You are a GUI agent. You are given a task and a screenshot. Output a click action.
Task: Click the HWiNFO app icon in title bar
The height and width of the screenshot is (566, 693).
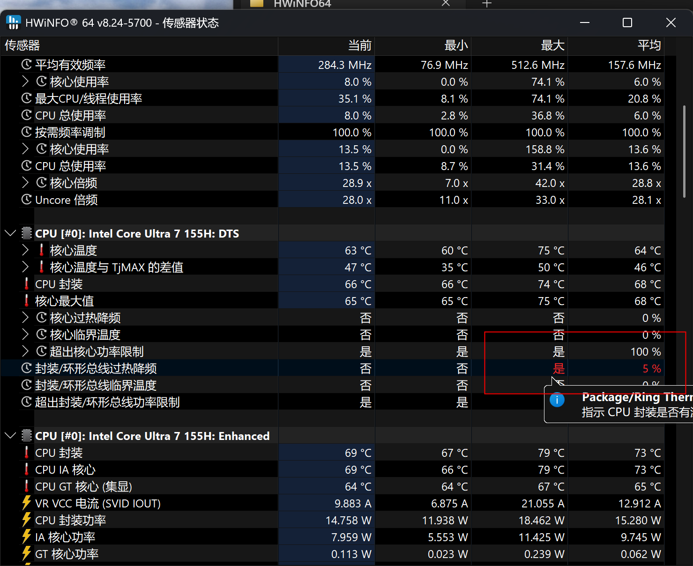coord(14,22)
